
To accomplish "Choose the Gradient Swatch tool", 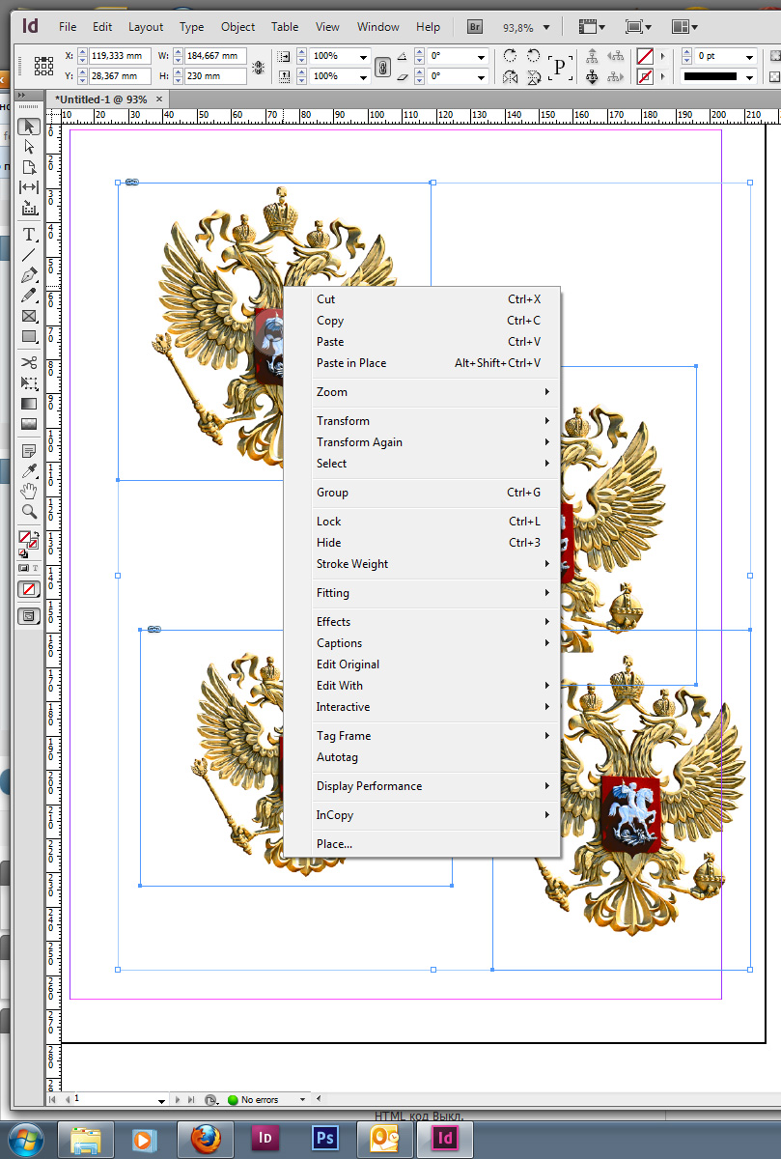I will [29, 404].
